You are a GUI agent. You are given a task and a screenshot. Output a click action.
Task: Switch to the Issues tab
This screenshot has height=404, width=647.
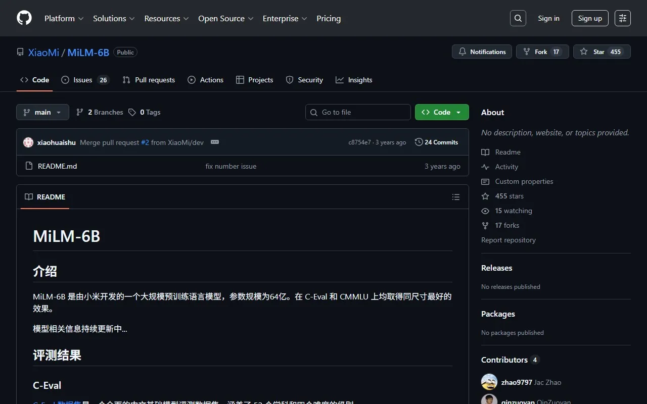(84, 80)
